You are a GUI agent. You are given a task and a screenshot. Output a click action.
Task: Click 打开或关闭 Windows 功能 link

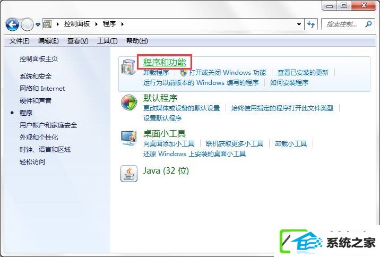click(227, 73)
